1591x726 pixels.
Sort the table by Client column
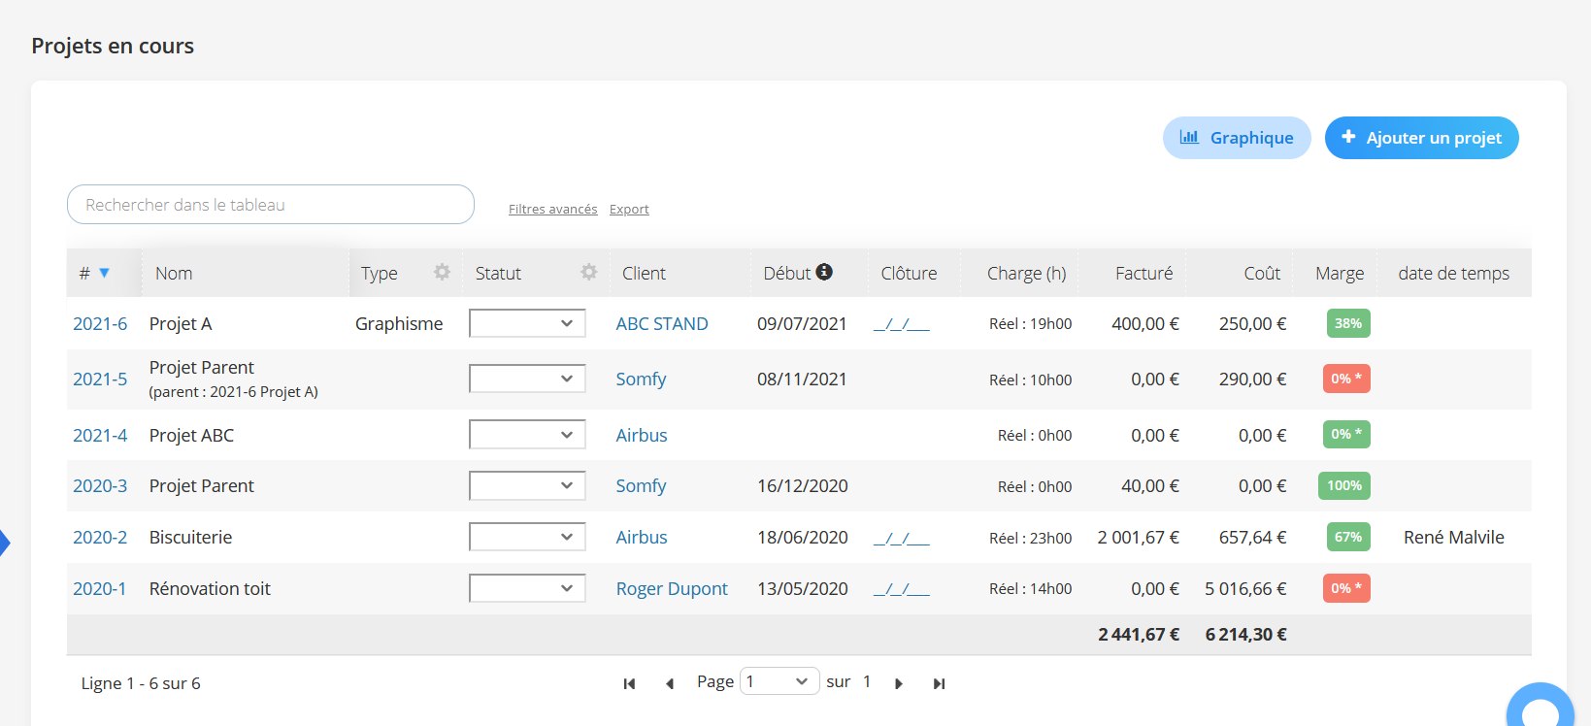click(644, 274)
